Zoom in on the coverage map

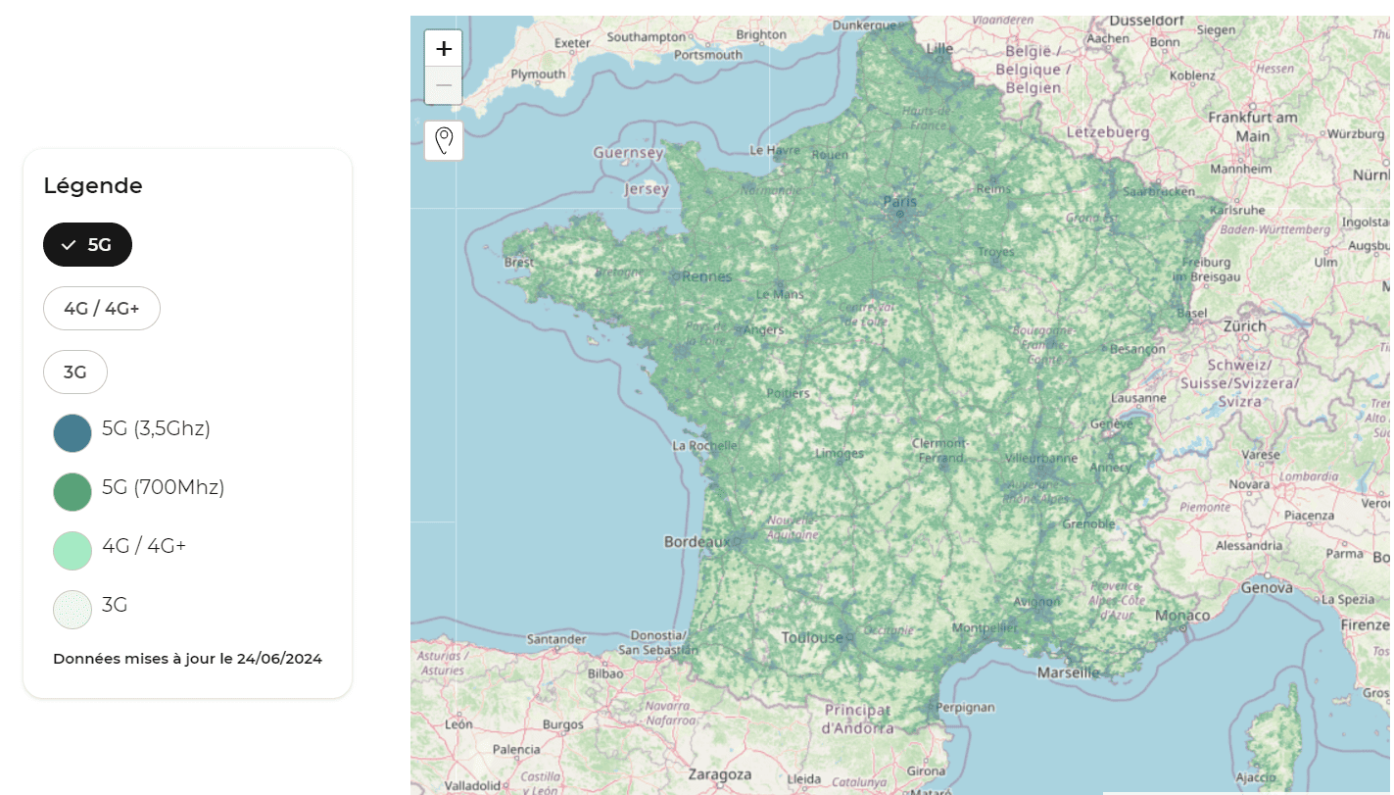(444, 48)
